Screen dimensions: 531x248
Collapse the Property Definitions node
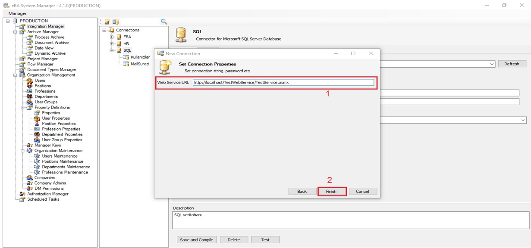tap(22, 107)
